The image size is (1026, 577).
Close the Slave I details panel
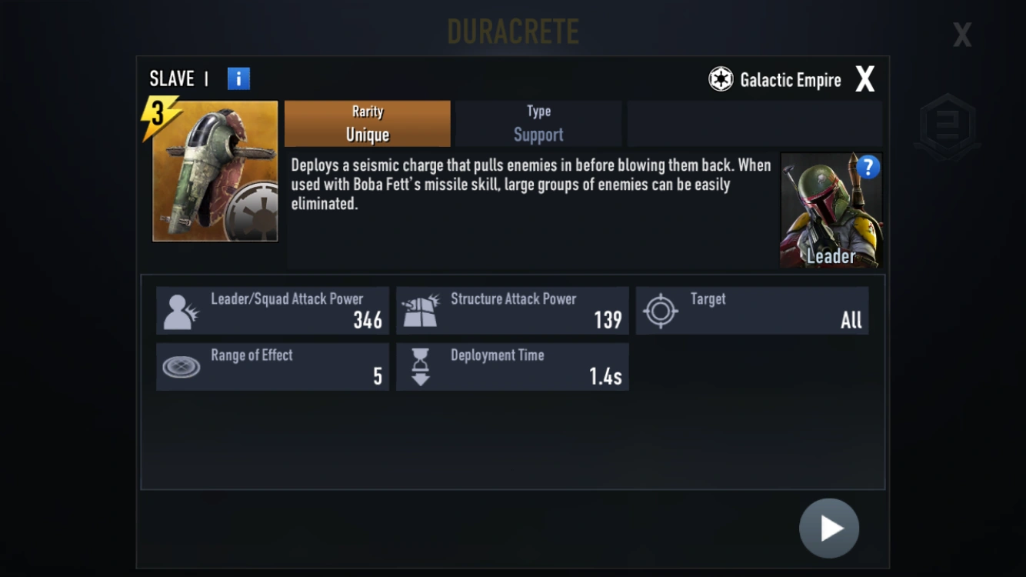click(x=865, y=78)
